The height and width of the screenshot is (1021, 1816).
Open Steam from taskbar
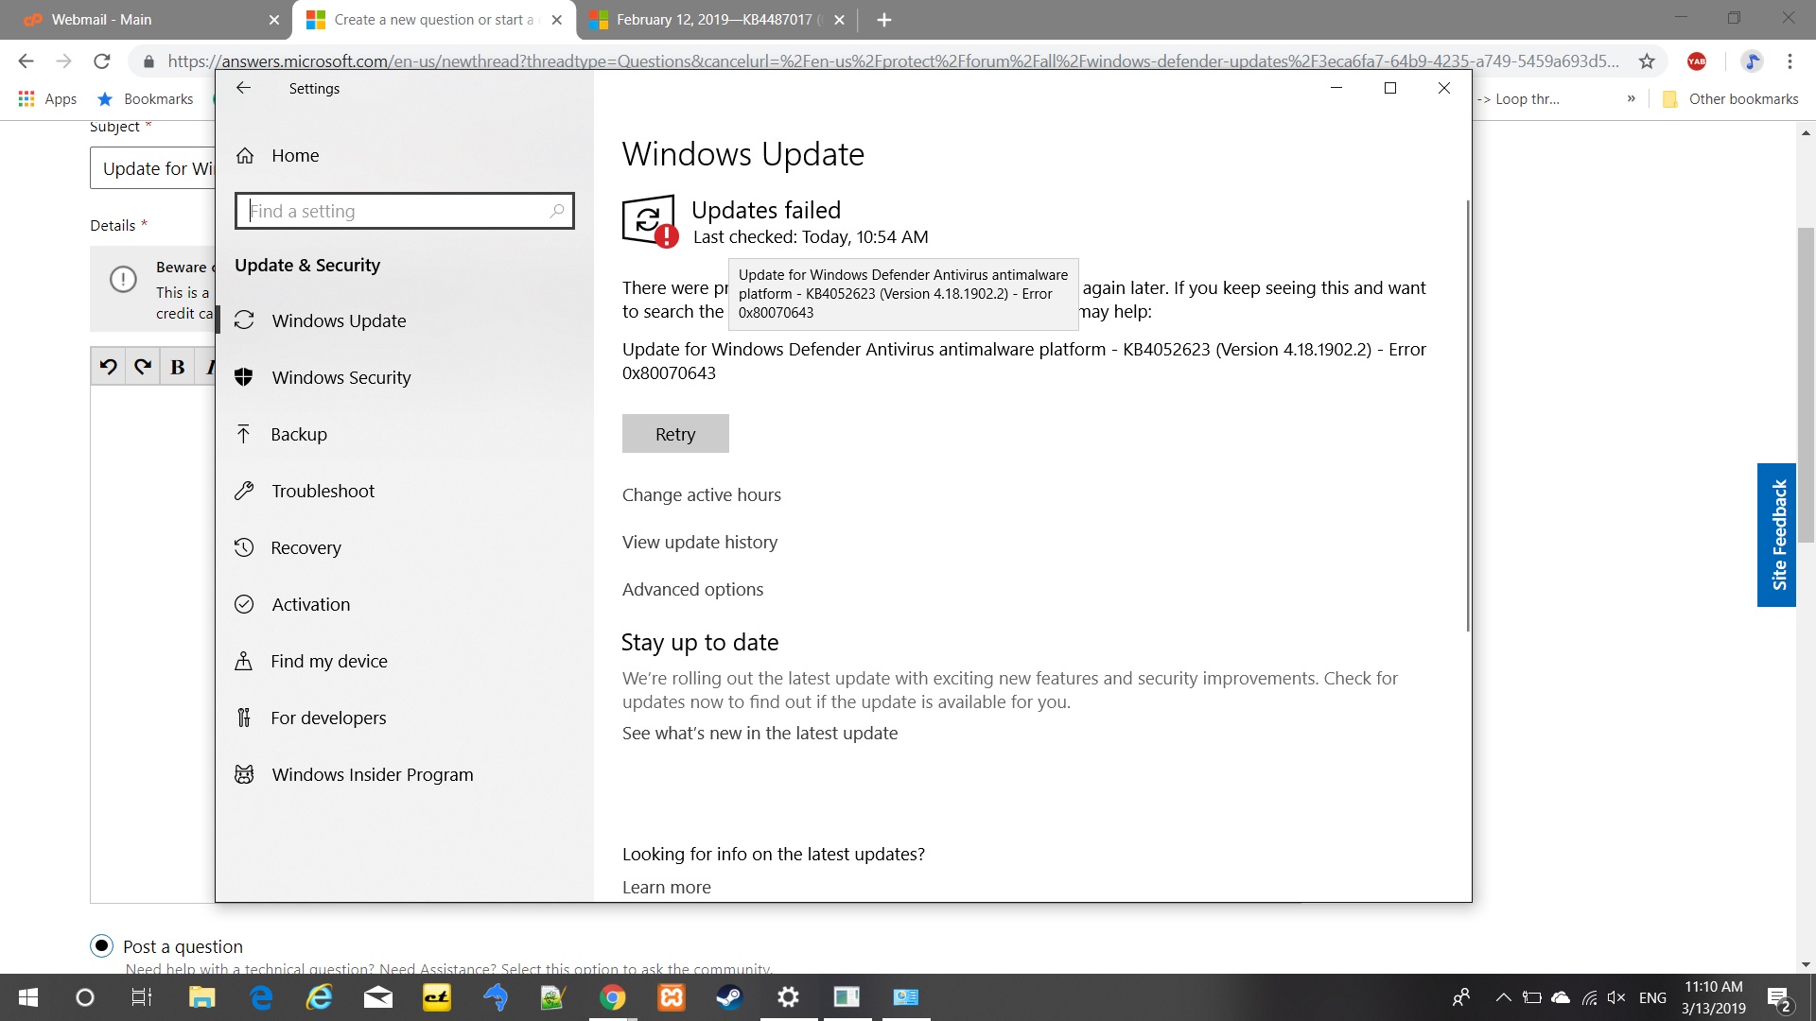click(729, 997)
